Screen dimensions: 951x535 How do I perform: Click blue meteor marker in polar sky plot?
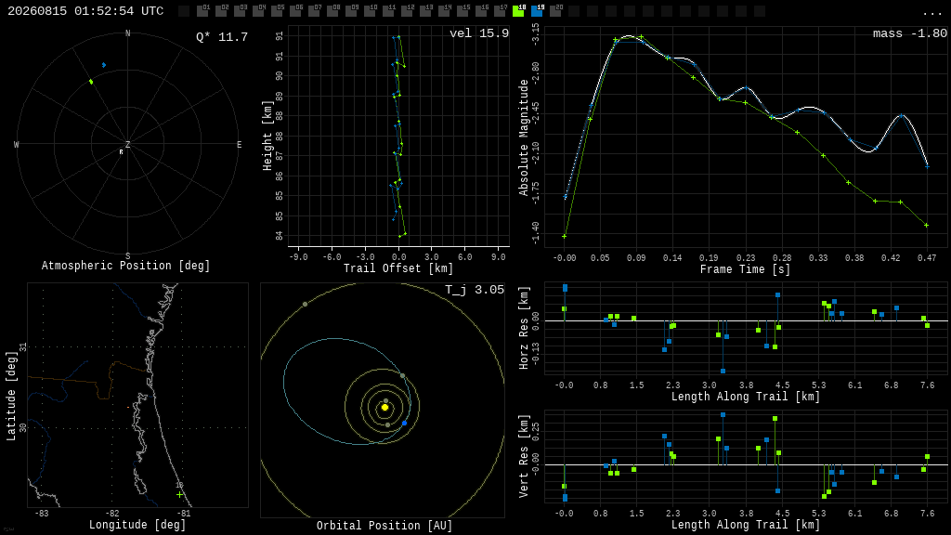104,65
